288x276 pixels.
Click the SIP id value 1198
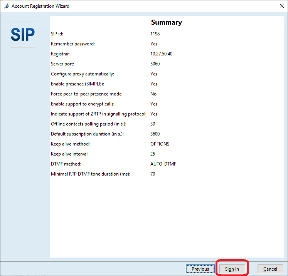[x=155, y=34]
